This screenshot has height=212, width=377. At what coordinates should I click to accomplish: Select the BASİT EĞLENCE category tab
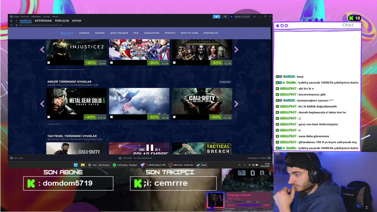click(x=119, y=33)
